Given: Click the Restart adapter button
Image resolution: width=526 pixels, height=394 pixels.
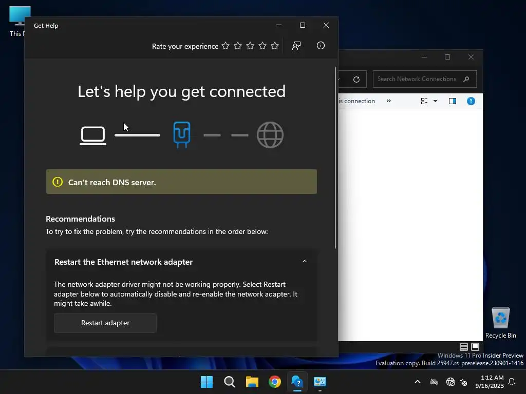Looking at the screenshot, I should point(105,323).
